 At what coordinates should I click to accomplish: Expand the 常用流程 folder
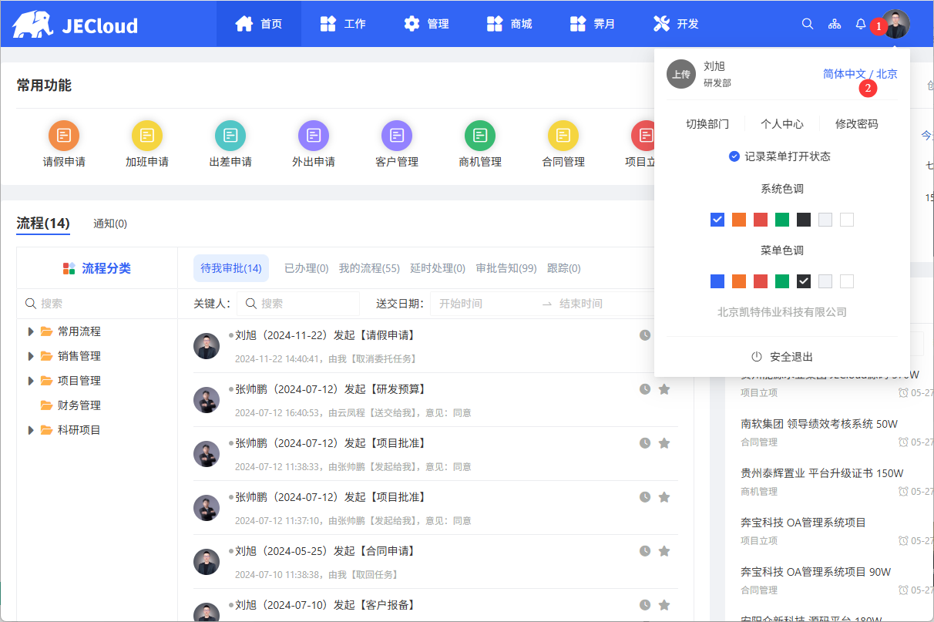pyautogui.click(x=31, y=331)
